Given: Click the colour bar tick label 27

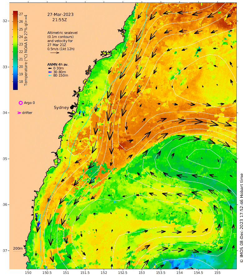Looking at the screenshot, I should tap(21, 14).
